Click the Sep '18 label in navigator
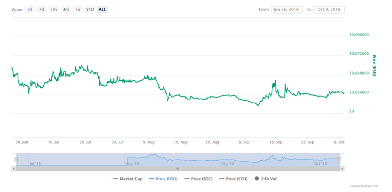The image size is (392, 192). (228, 164)
